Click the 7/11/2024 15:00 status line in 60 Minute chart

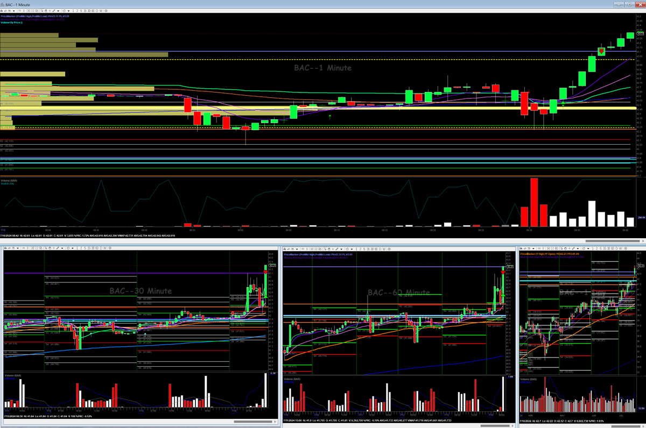coord(368,421)
